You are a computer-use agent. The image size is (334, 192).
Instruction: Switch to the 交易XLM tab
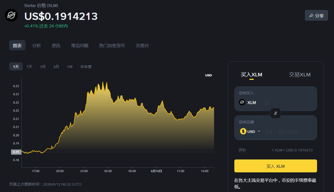point(300,74)
